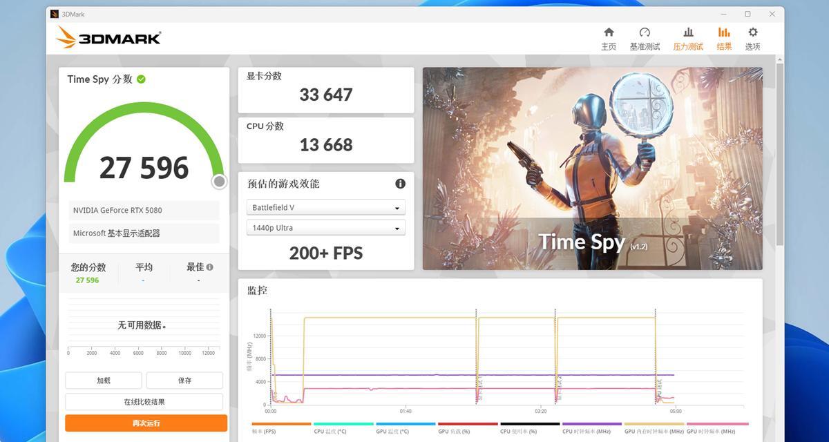The width and height of the screenshot is (829, 442).
Task: Toggle the GPU 内存时钟频率 (MHz) legend
Action: [654, 428]
